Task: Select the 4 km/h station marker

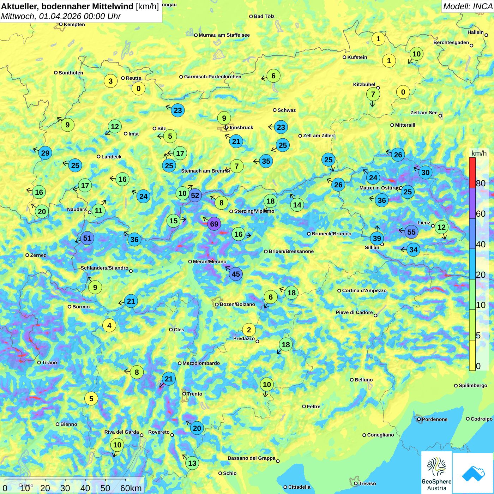Action: click(109, 325)
